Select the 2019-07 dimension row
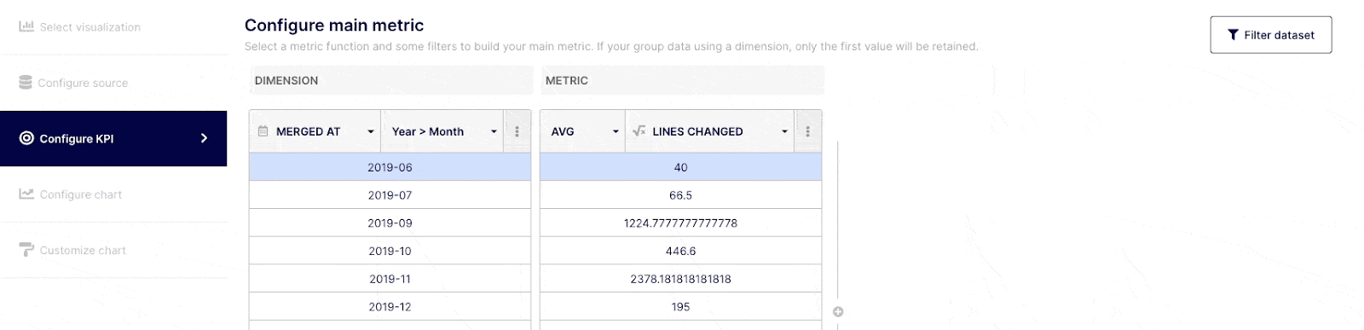The width and height of the screenshot is (1364, 330). click(x=390, y=195)
